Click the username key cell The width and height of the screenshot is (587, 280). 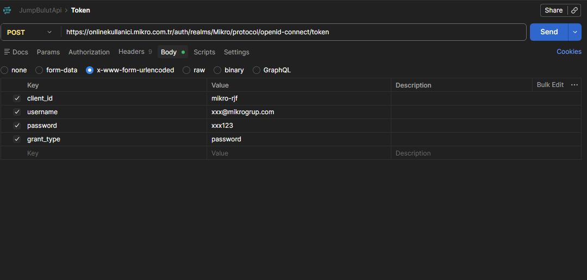click(116, 112)
